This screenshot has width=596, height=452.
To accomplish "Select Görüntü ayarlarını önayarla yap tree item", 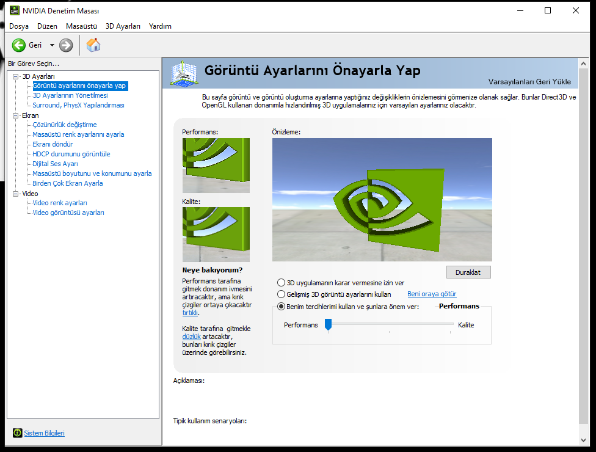I will 79,86.
